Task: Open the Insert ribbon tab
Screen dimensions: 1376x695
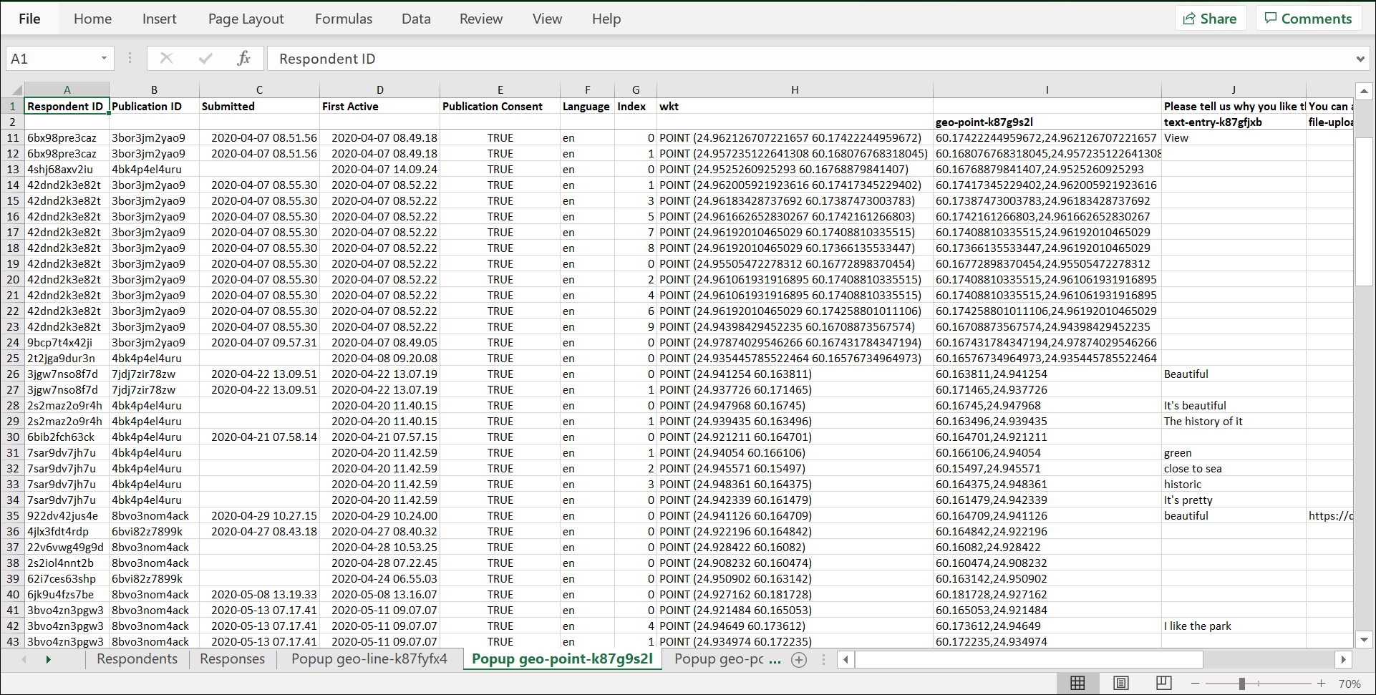Action: (159, 19)
